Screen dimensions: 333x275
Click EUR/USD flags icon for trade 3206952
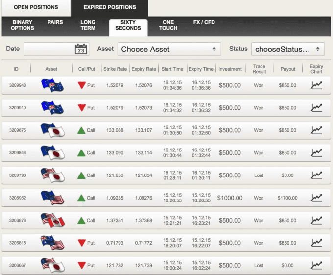point(52,198)
